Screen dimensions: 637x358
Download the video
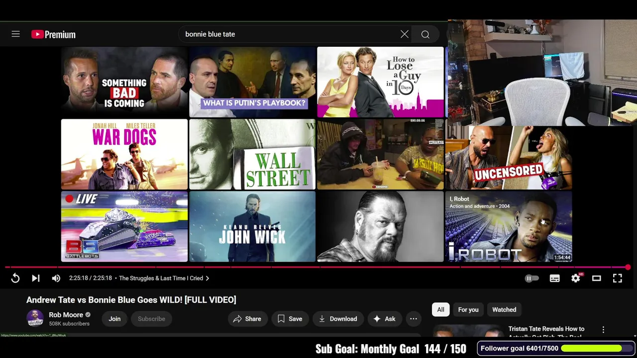338,319
